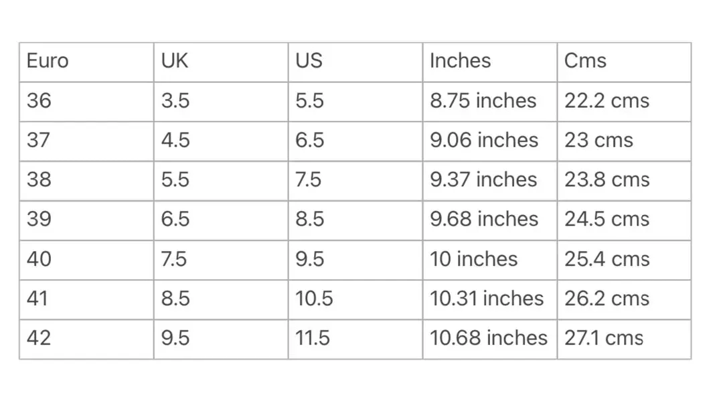Click the UK size 7.5 cell

221,260
